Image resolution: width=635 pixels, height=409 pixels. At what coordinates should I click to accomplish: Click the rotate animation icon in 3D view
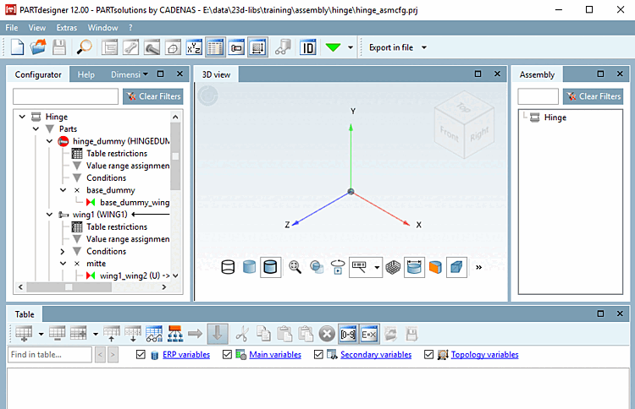click(338, 267)
